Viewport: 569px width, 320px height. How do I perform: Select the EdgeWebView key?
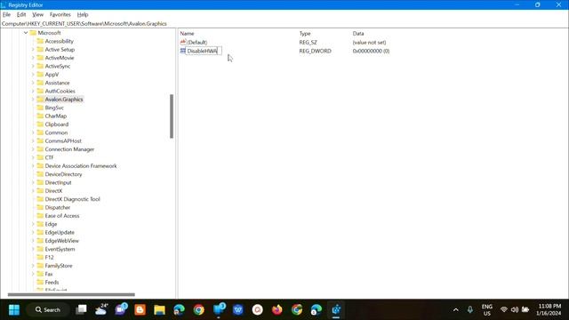click(x=61, y=241)
